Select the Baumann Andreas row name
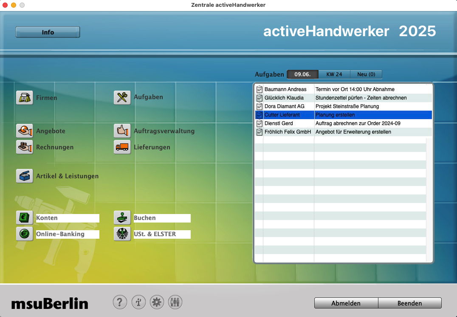This screenshot has width=457, height=317. (285, 89)
